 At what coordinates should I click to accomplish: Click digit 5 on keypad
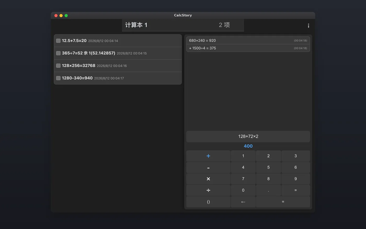coord(268,167)
